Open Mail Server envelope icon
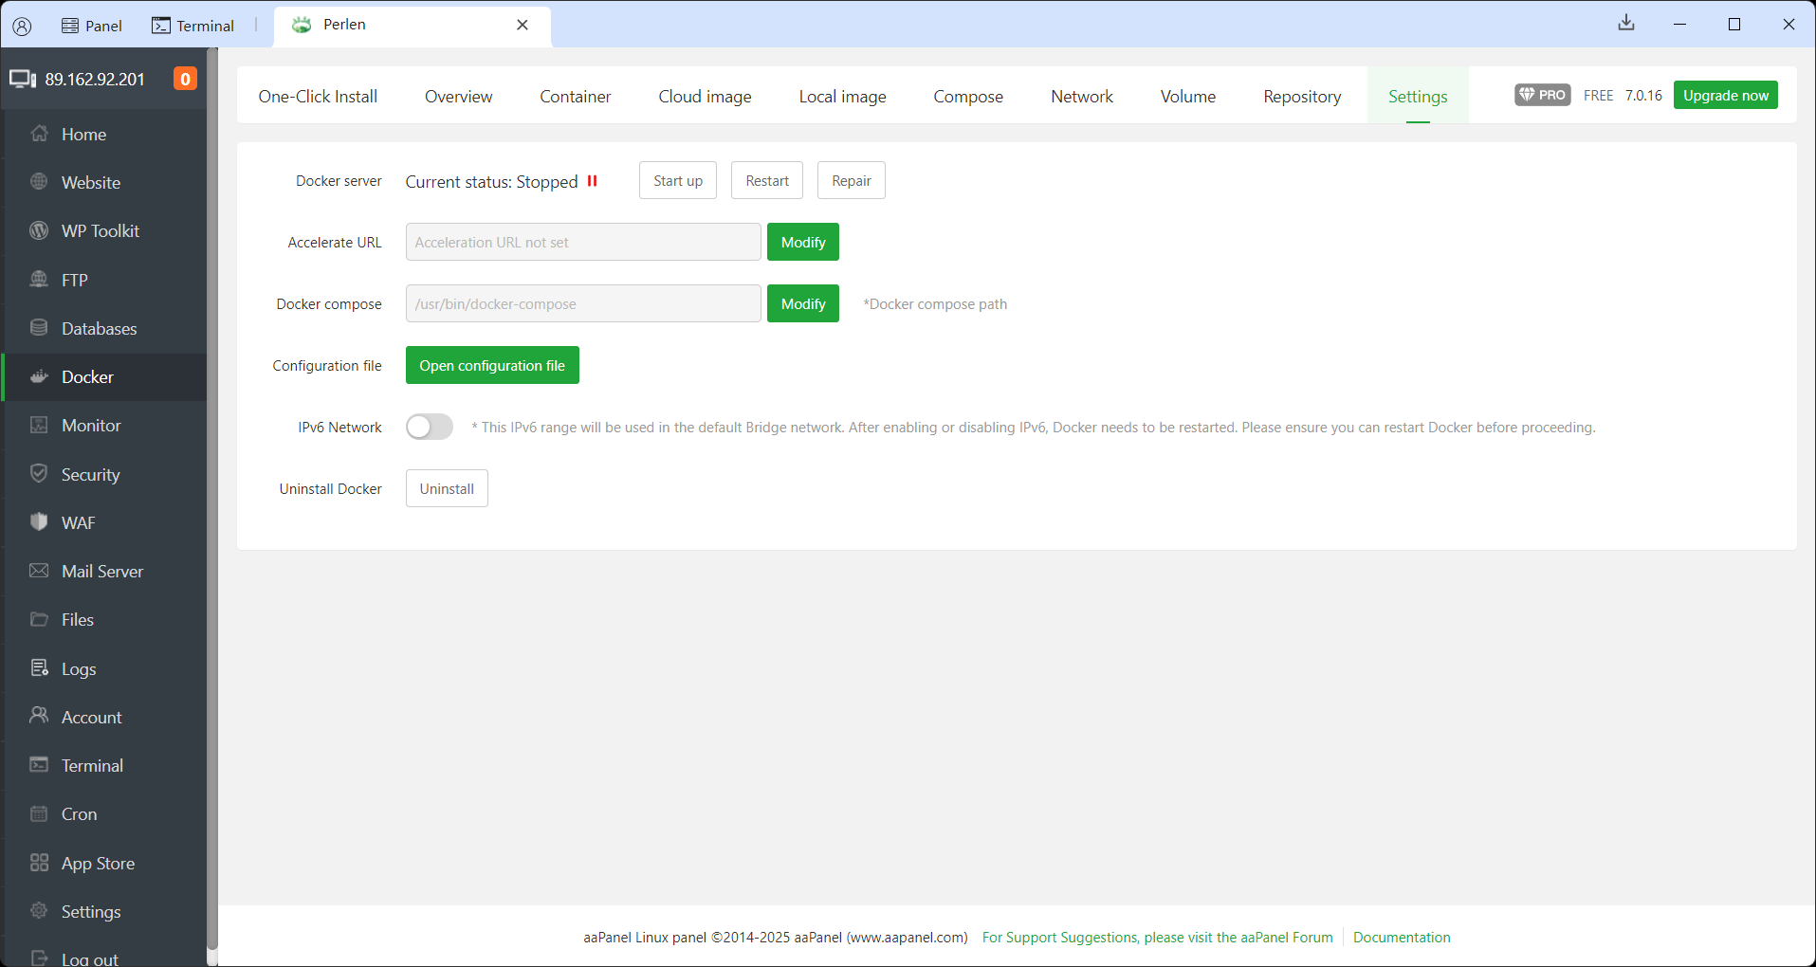 point(39,571)
